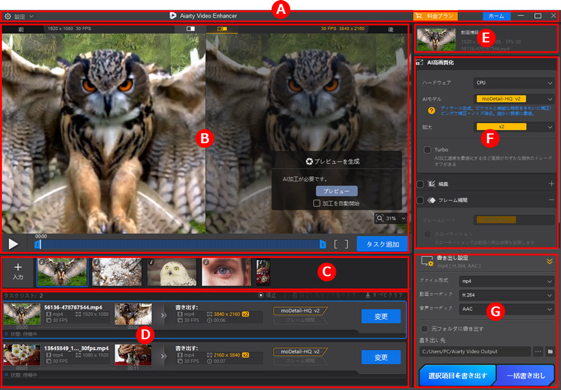Click the 停止 stop icon in the task list
The width and height of the screenshot is (561, 390).
click(261, 295)
